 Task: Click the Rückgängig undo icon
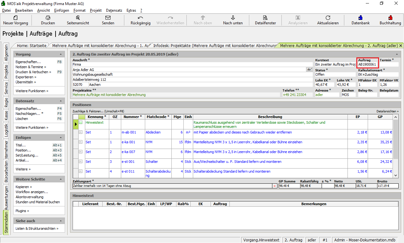[140, 18]
